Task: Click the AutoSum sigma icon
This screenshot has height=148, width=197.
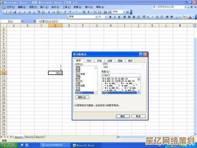Action: (89, 12)
